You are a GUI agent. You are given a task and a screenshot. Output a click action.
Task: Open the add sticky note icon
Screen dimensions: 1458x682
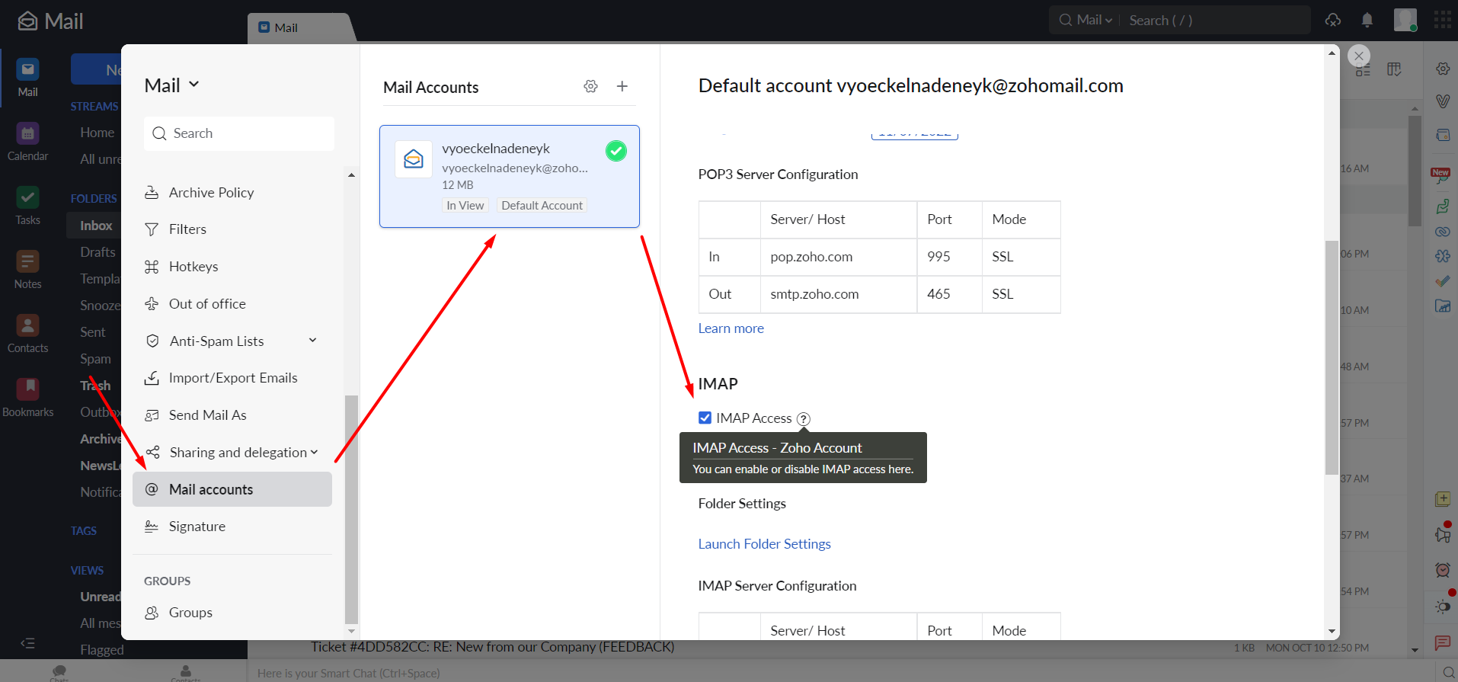pos(1443,500)
